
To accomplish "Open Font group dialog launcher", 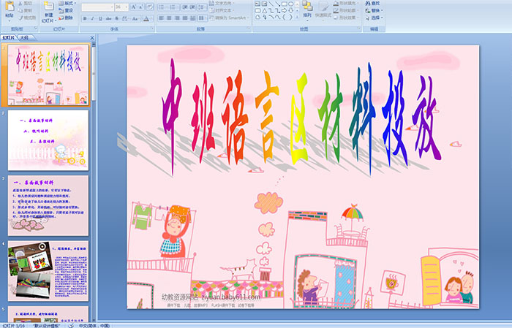I will coord(152,29).
